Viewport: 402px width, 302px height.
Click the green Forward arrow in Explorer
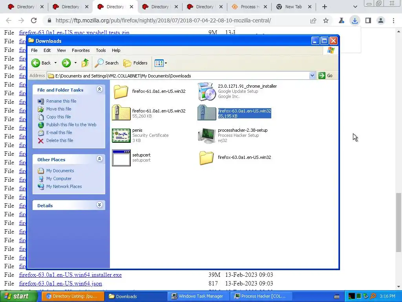tap(66, 63)
